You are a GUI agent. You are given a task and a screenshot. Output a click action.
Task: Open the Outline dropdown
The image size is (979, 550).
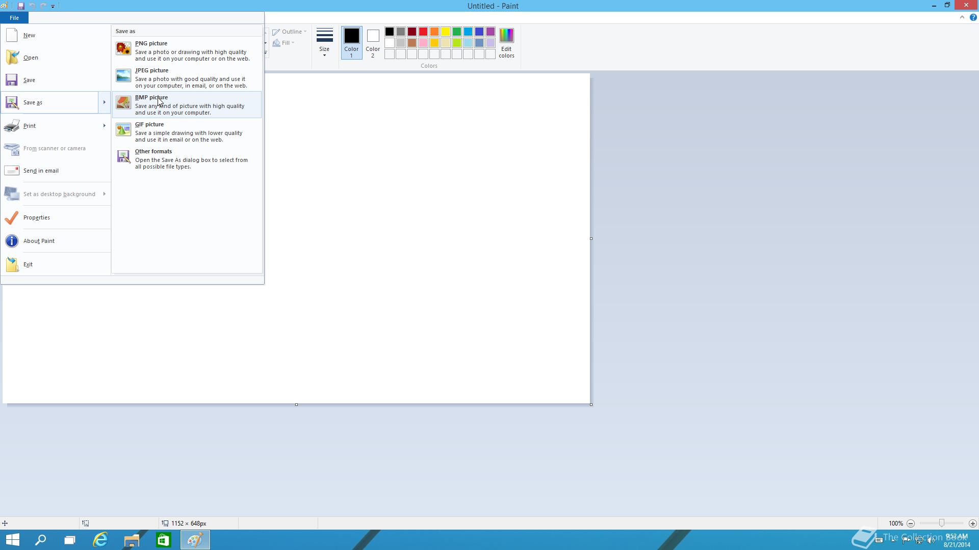[289, 32]
